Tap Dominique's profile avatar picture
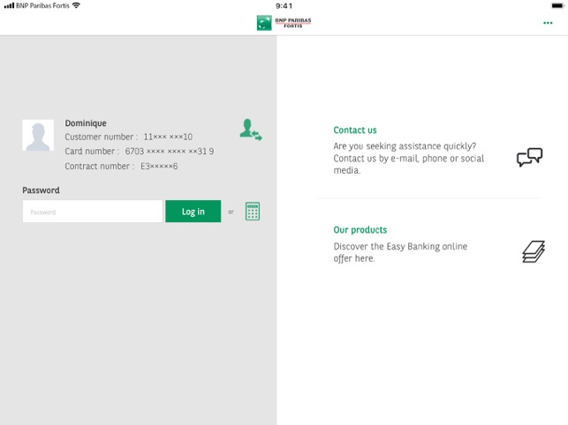 [38, 135]
